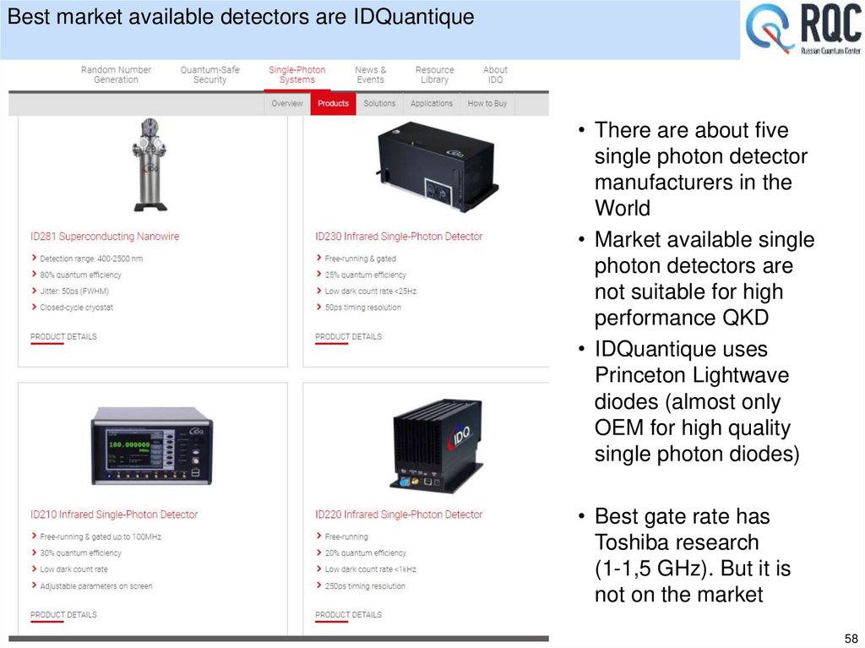Select the Single-Photon Systems menu item

(296, 74)
